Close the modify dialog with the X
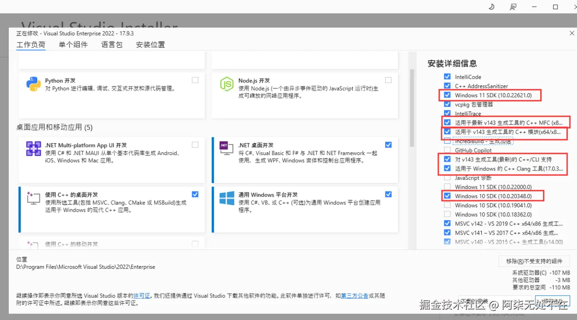Viewport: 577px width, 320px height. (x=572, y=33)
